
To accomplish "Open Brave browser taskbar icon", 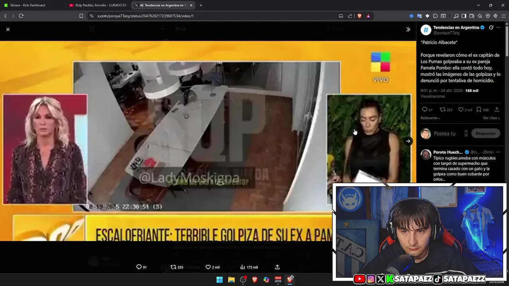I will [254, 280].
